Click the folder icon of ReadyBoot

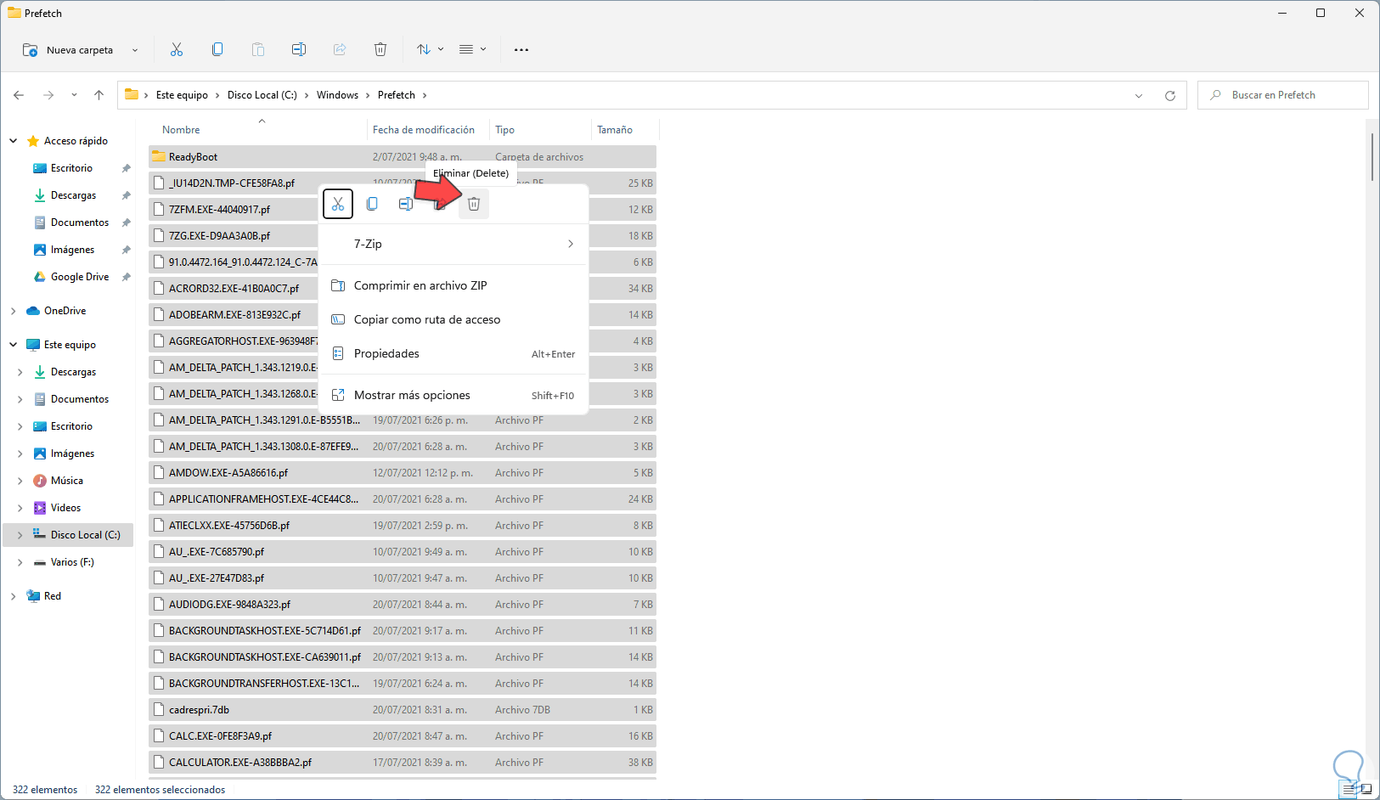158,156
